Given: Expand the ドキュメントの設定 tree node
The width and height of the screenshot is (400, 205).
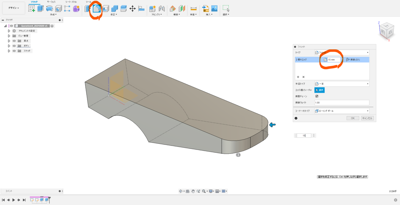Looking at the screenshot, I should [x=9, y=31].
